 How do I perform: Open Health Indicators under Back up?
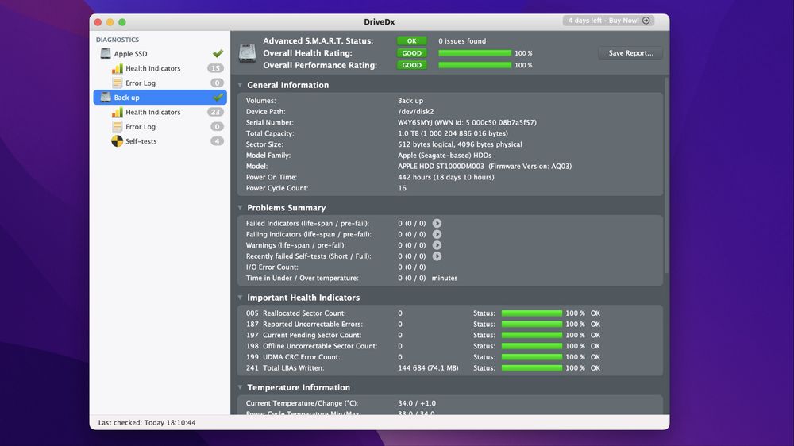[160, 112]
